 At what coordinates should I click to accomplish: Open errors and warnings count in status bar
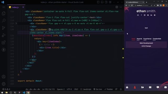[6, 89]
